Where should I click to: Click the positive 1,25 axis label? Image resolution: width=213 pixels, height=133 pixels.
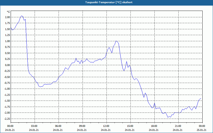pyautogui.click(x=7, y=35)
